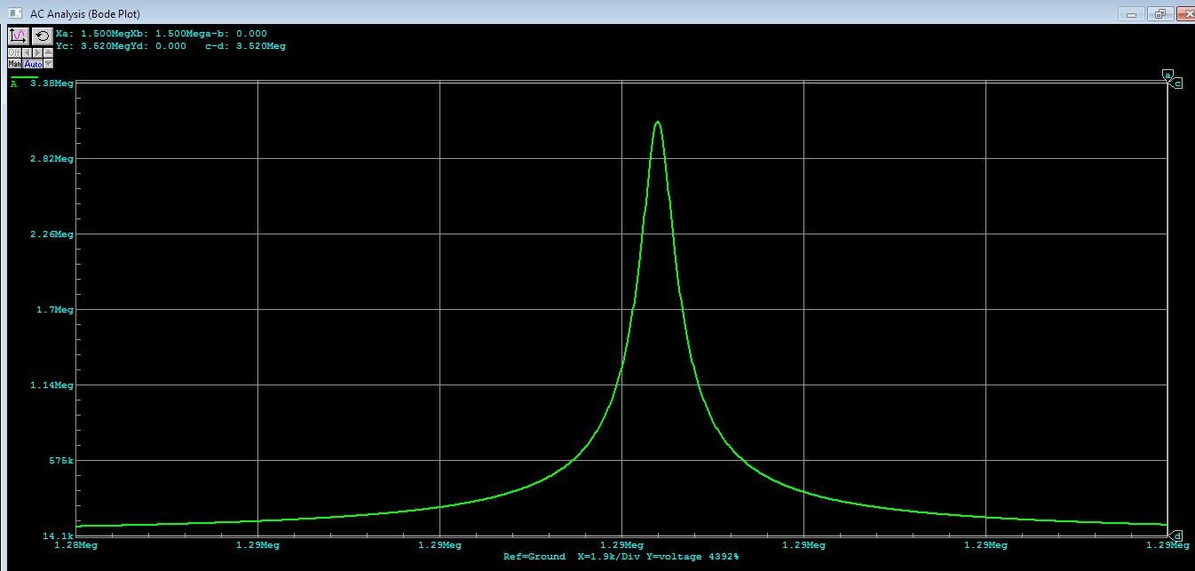Click the right arrow cursor button
Screen dimensions: 1195x571
pyautogui.click(x=37, y=52)
